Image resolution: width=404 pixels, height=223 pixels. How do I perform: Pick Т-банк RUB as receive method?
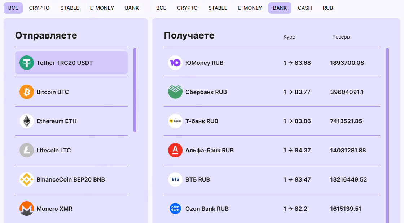click(x=272, y=121)
